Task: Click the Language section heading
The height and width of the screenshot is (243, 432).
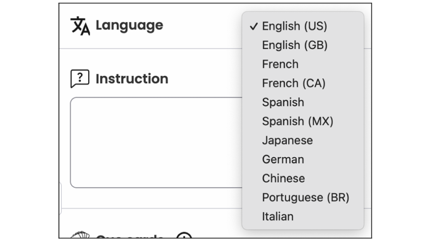Action: tap(129, 25)
